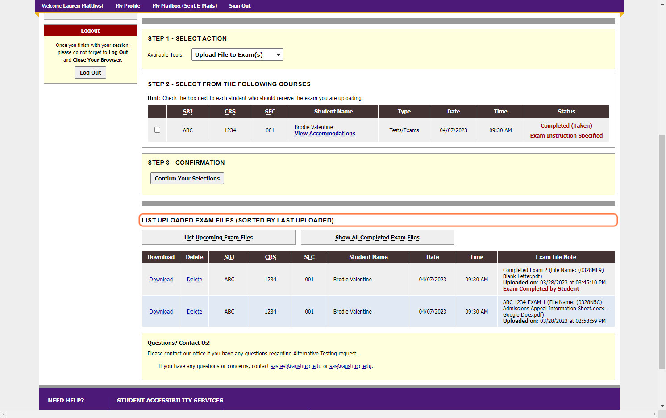666x418 pixels.
Task: Click Show All Completed Exam Files
Action: 378,238
